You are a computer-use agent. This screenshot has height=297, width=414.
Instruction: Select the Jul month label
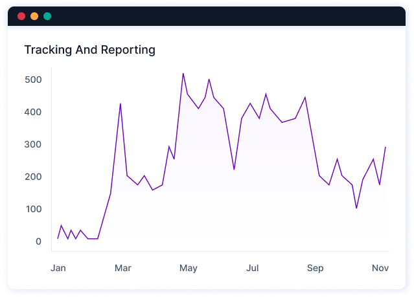[253, 268]
